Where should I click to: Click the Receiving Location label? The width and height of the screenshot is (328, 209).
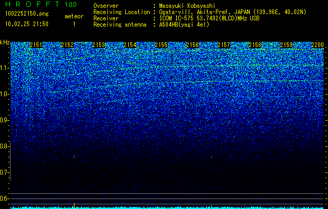tap(122, 12)
